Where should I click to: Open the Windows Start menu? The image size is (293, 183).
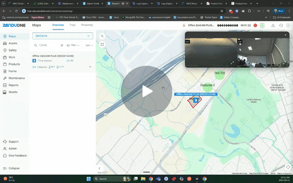pyautogui.click(x=89, y=179)
